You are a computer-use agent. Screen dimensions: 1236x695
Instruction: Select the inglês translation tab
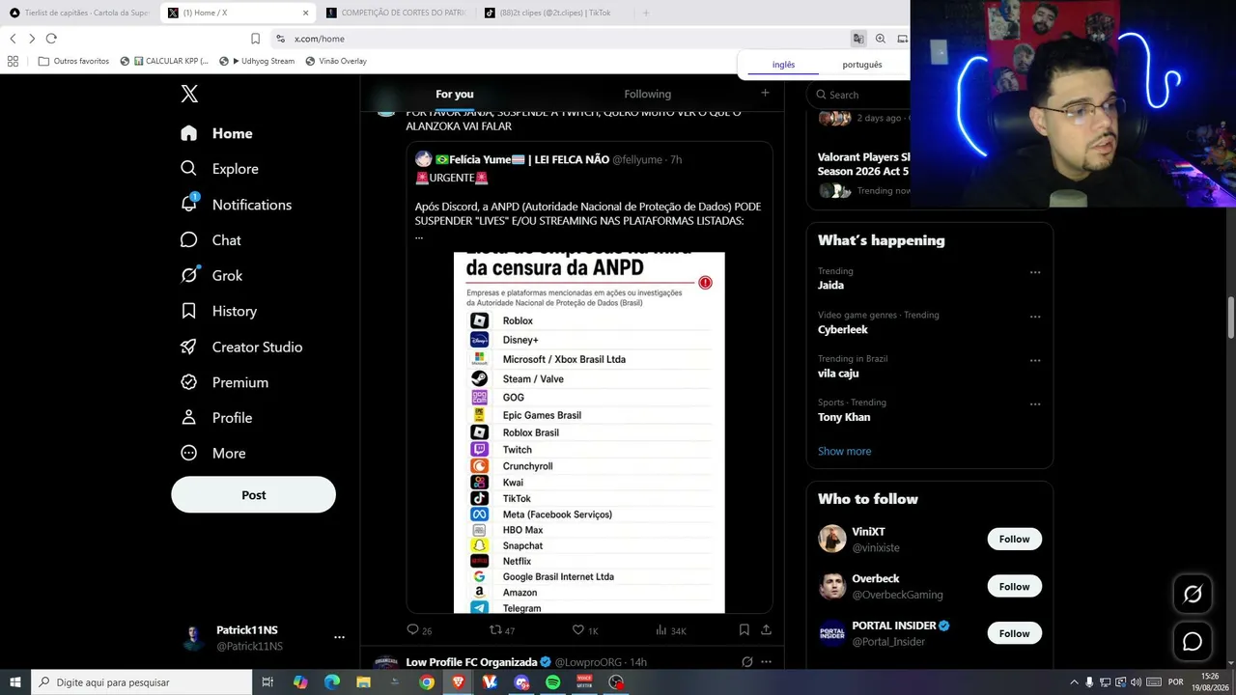click(x=783, y=65)
